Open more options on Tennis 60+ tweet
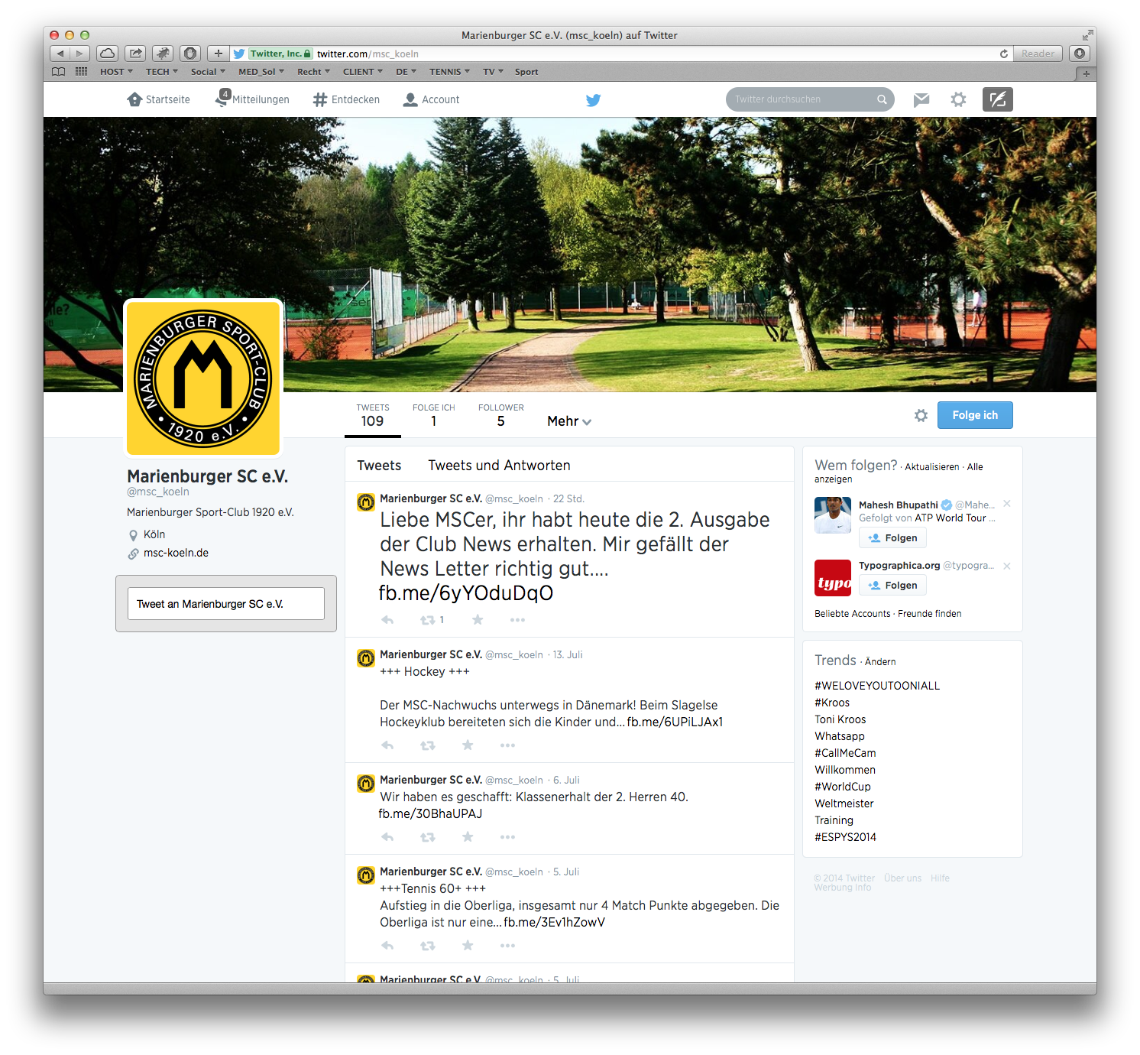This screenshot has height=1055, width=1140. 507,946
